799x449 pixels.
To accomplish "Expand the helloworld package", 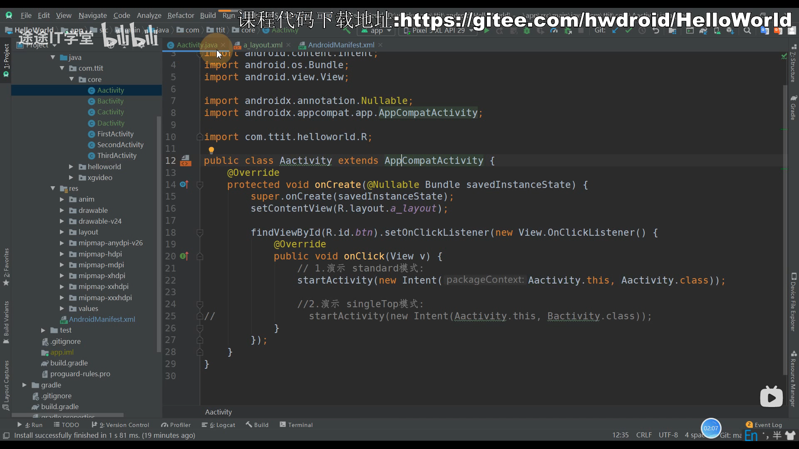I will 71,167.
